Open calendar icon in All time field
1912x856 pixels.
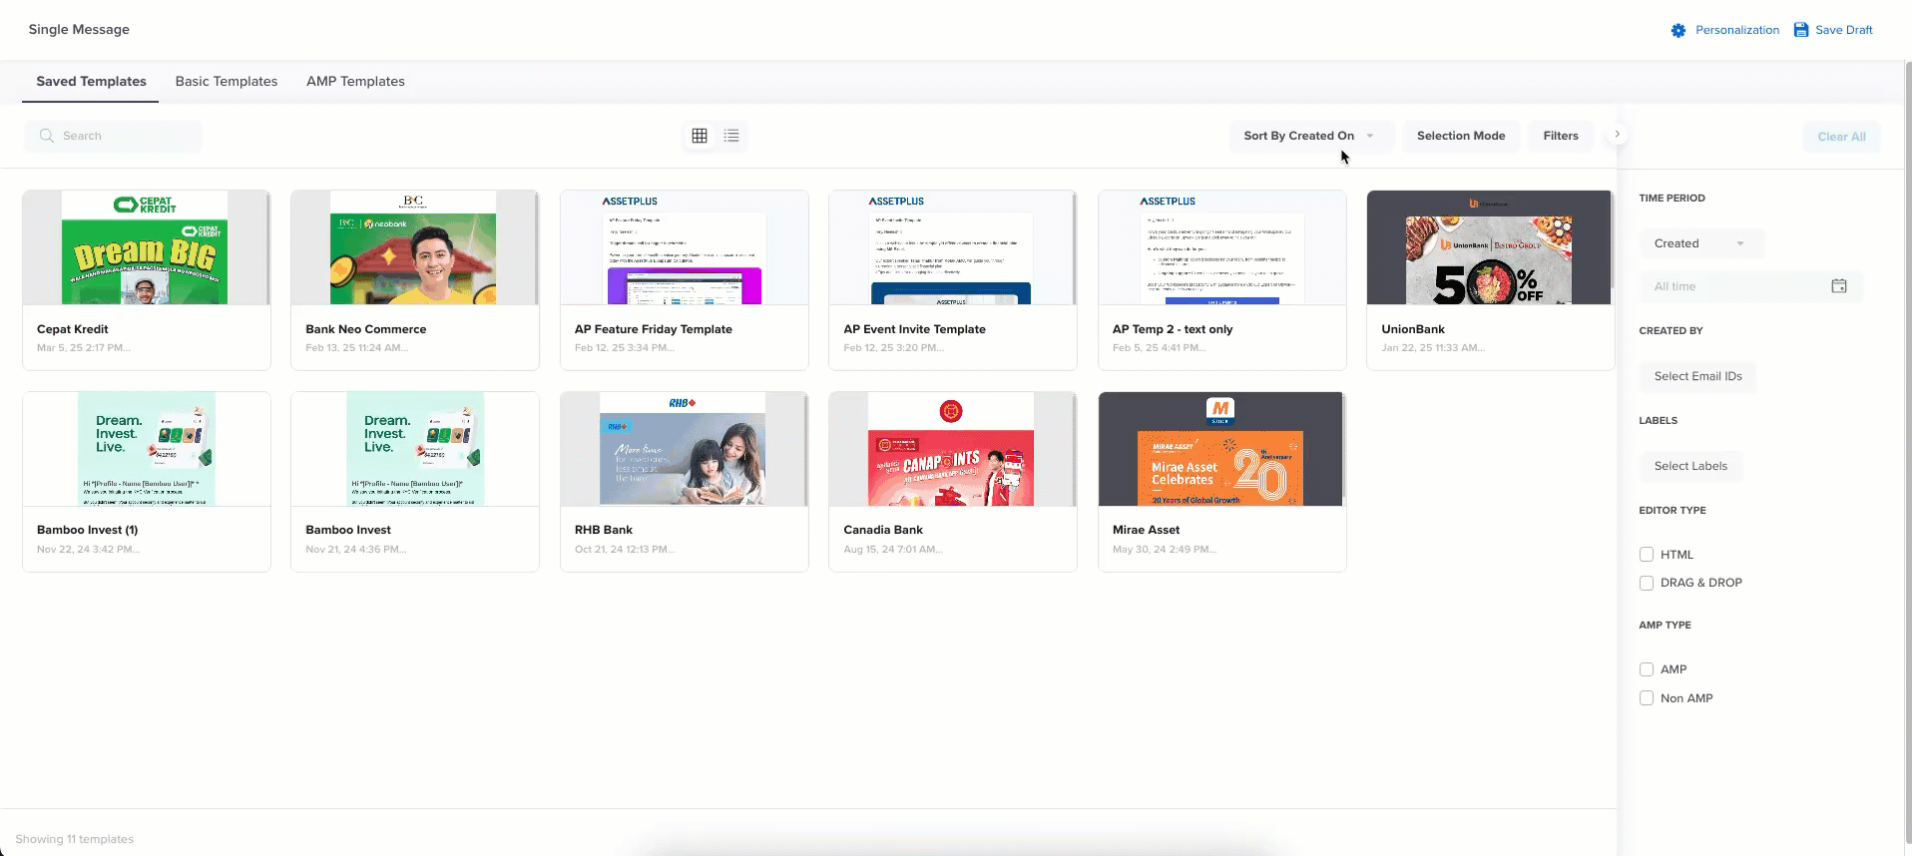pos(1839,286)
